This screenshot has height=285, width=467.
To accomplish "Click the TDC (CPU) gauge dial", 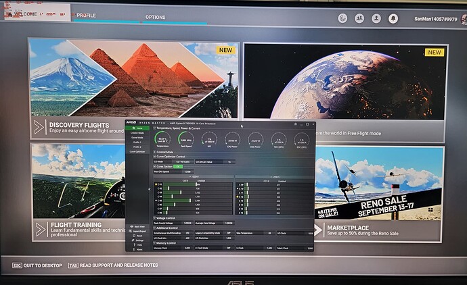I will tap(279, 140).
